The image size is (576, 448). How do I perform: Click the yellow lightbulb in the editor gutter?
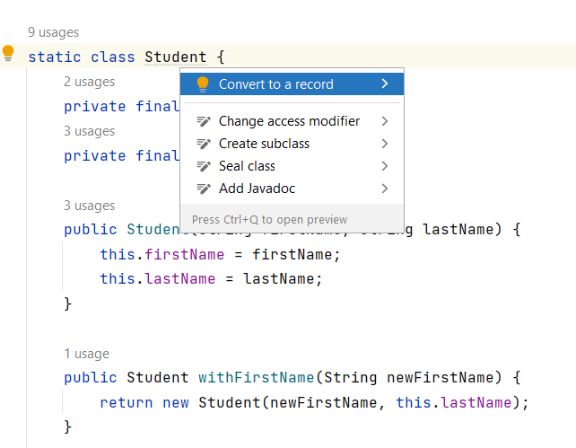tap(8, 54)
